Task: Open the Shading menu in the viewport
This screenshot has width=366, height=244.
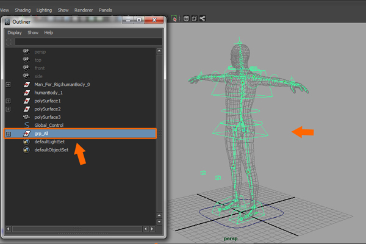Action: click(x=23, y=10)
